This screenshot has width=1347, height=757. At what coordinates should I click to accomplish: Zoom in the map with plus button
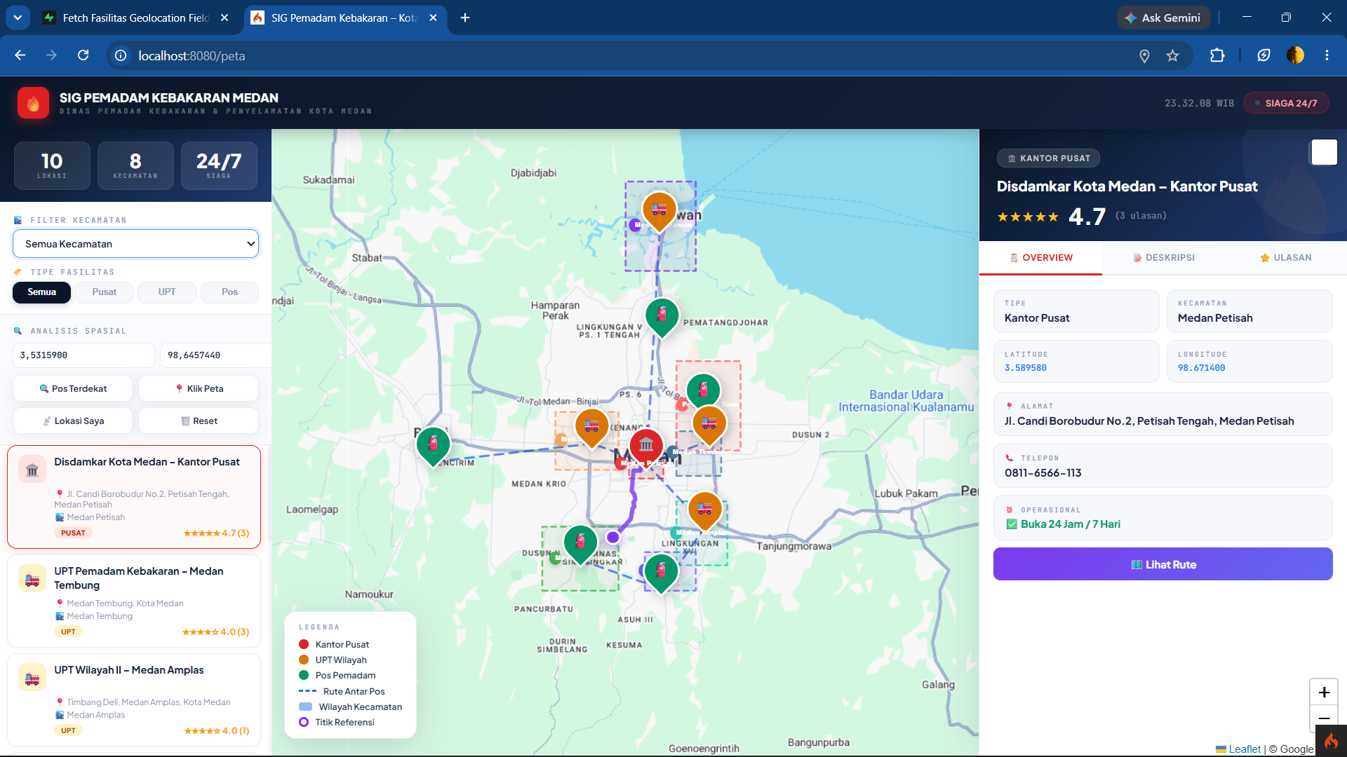(1324, 693)
